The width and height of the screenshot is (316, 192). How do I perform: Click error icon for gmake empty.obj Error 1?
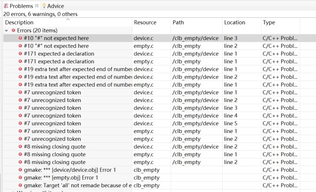(x=20, y=178)
